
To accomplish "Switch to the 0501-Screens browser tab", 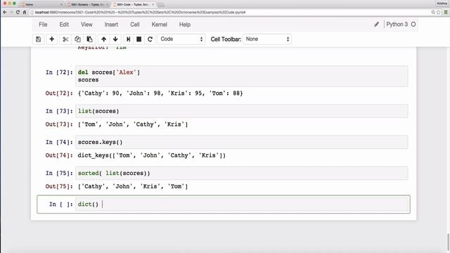I will [x=87, y=4].
